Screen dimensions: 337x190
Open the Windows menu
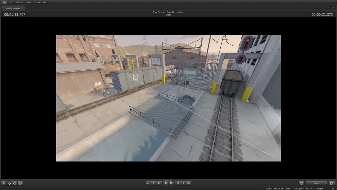pos(19,2)
